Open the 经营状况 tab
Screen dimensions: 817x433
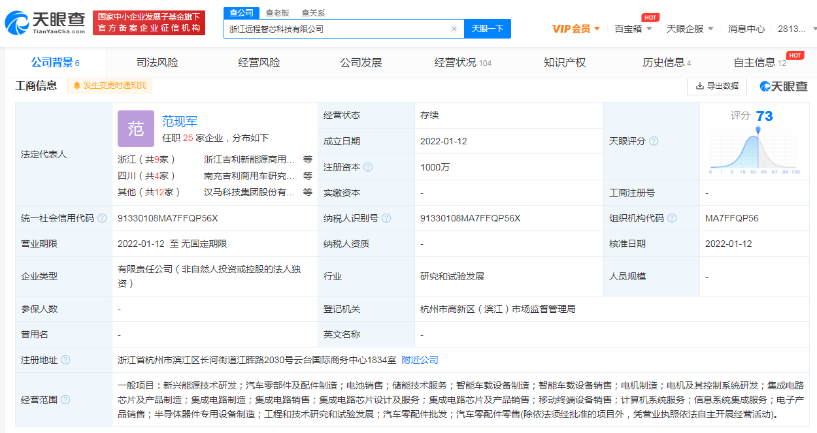coord(463,63)
